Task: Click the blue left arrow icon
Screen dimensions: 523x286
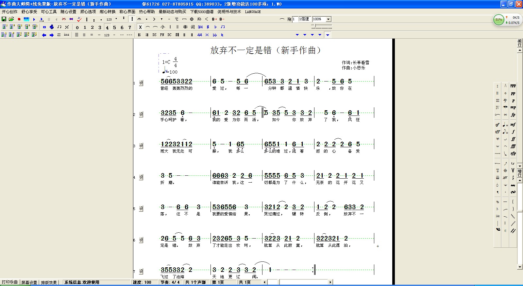Action: [x=44, y=35]
